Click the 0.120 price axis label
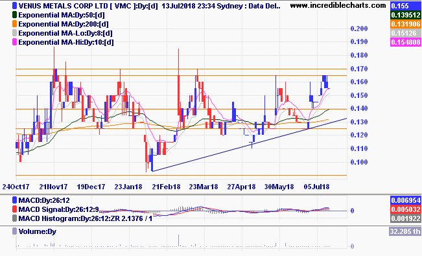 pos(359,135)
